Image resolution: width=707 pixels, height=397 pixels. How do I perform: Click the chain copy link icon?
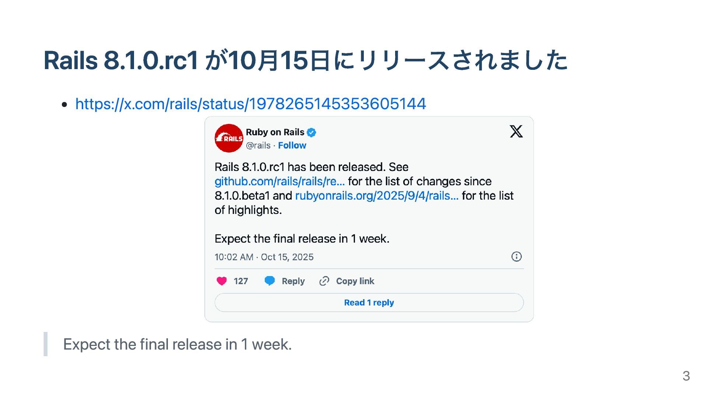pyautogui.click(x=324, y=281)
